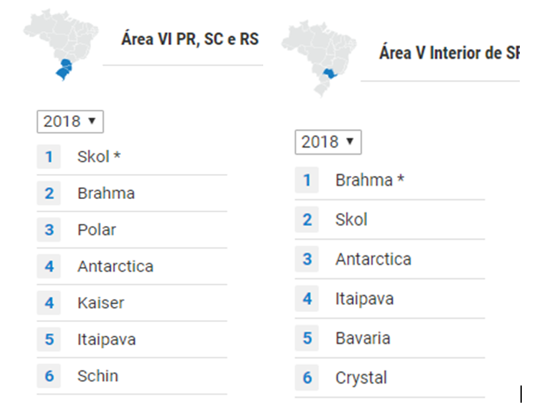Open the 2018 year dropdown for Área V

328,142
